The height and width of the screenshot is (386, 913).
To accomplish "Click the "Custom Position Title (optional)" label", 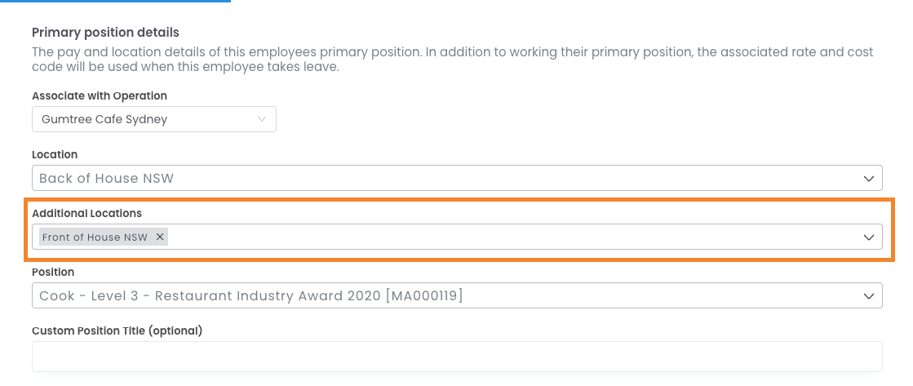I will tap(117, 331).
